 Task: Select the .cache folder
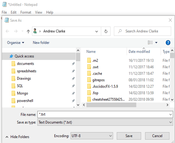pyautogui.click(x=97, y=74)
